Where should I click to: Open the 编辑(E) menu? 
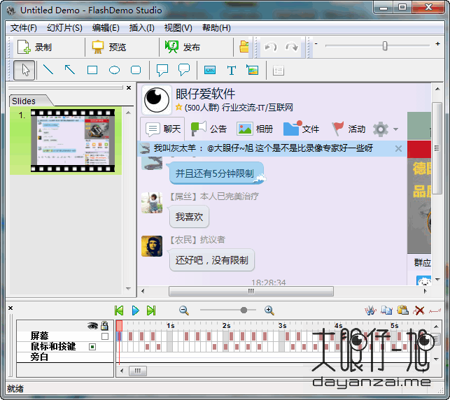(106, 28)
